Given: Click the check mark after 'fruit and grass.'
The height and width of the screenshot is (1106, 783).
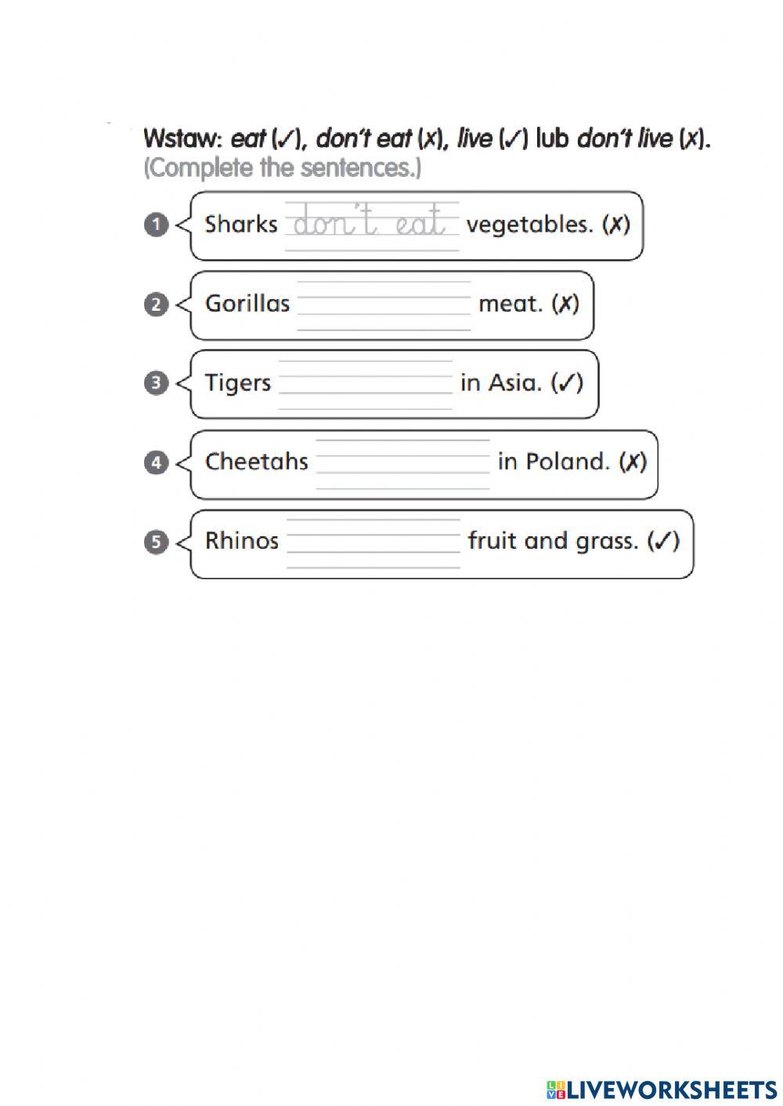Looking at the screenshot, I should pos(663,541).
